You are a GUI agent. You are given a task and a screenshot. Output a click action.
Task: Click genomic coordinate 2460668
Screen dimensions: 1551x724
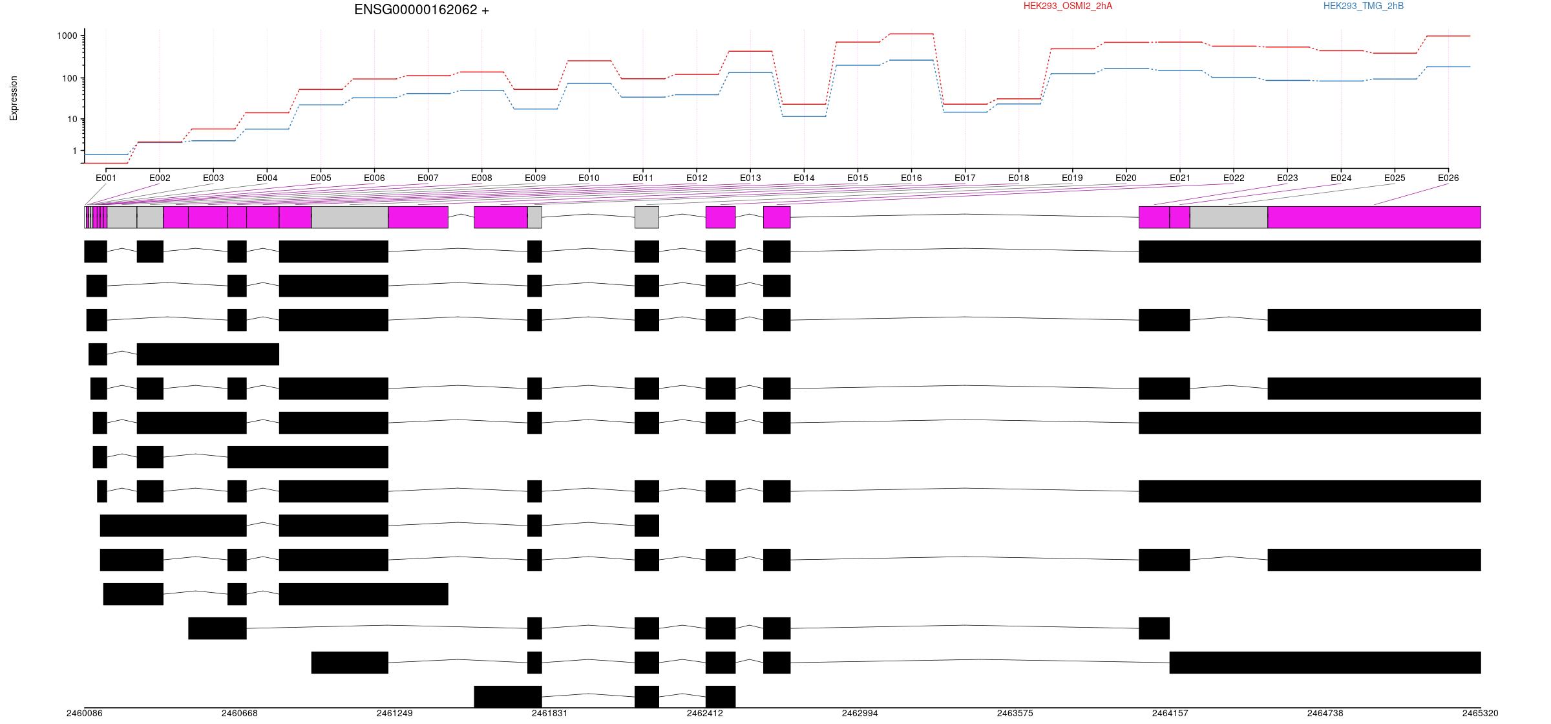pos(239,713)
